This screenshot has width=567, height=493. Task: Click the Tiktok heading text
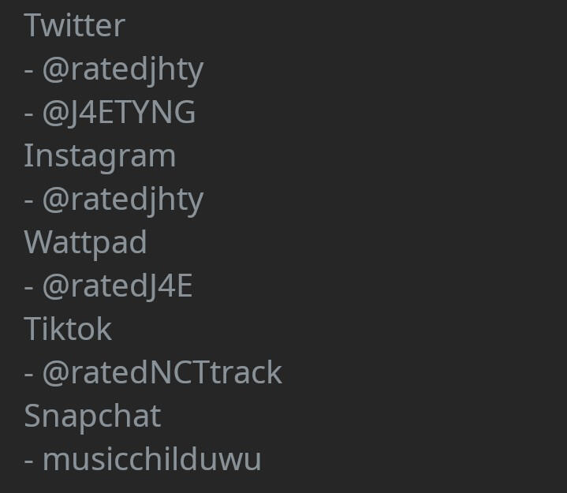point(68,329)
